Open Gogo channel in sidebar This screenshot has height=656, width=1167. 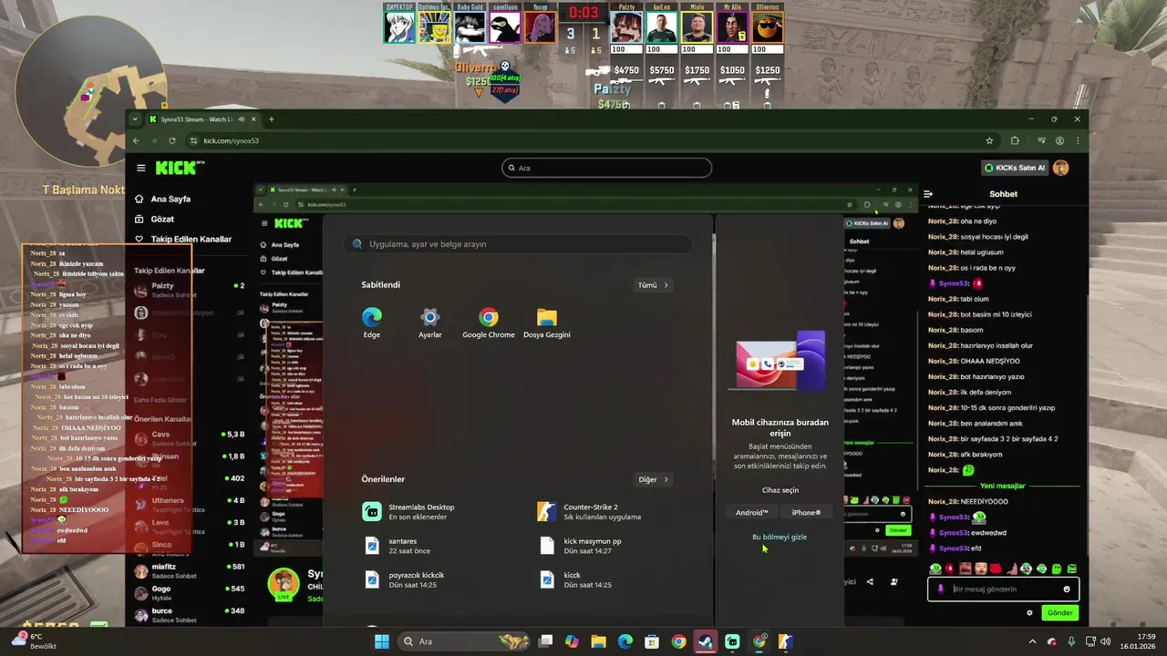(x=190, y=593)
